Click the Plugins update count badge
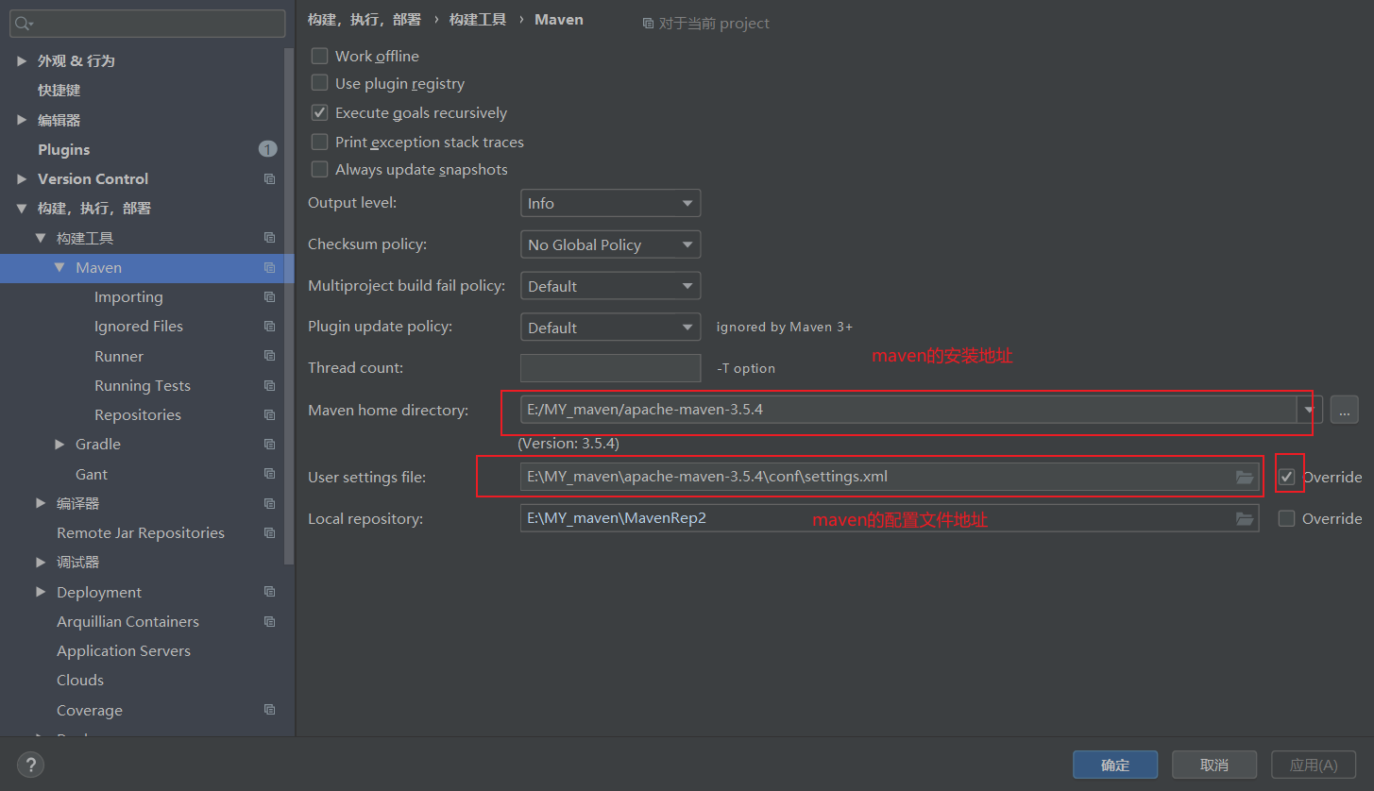 (267, 149)
